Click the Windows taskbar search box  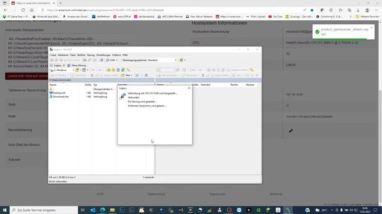(x=44, y=210)
